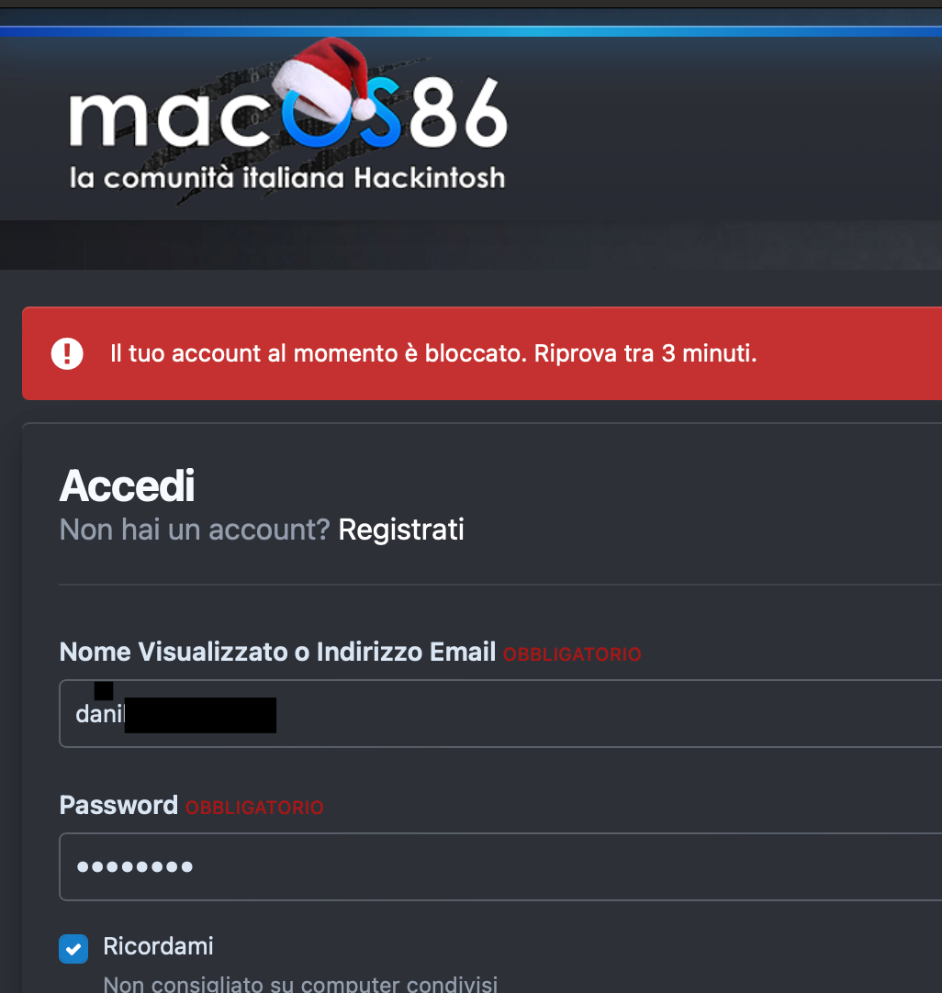
Task: Click the white exclamation warning icon
Action: tap(67, 353)
